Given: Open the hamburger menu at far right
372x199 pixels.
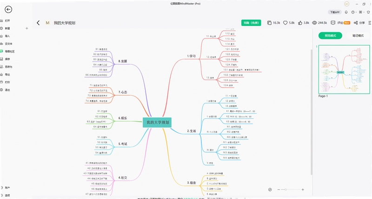Looking at the screenshot, I should pyautogui.click(x=370, y=23).
